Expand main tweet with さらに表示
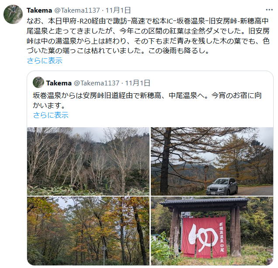This screenshot has width=278, height=268. (x=45, y=61)
